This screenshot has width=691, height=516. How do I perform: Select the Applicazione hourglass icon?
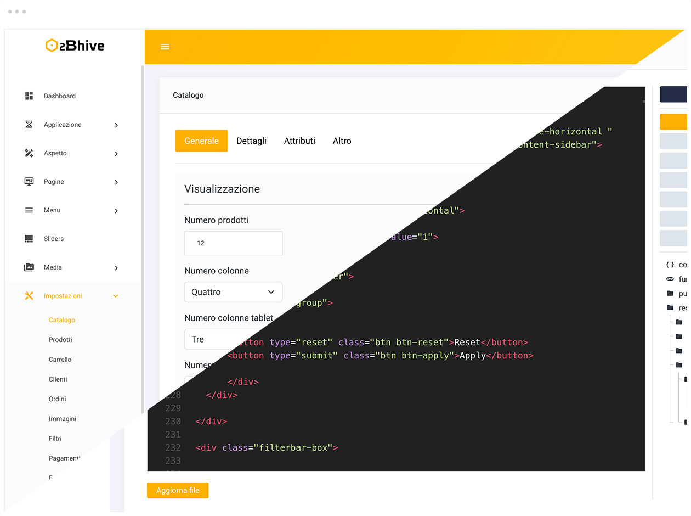click(x=29, y=125)
